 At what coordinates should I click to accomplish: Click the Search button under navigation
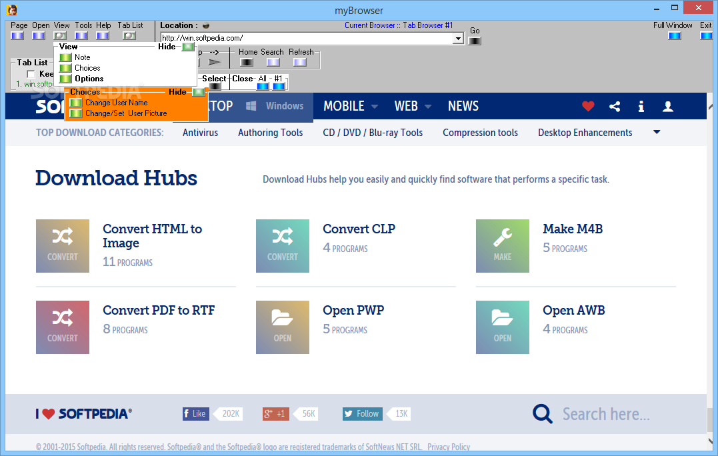tap(273, 62)
